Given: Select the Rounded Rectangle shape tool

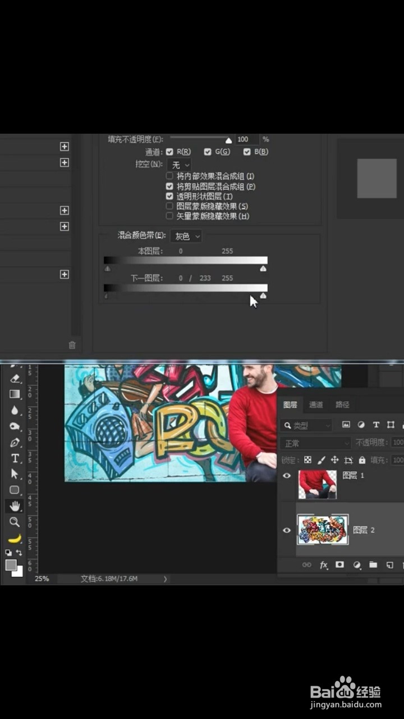Looking at the screenshot, I should (15, 490).
